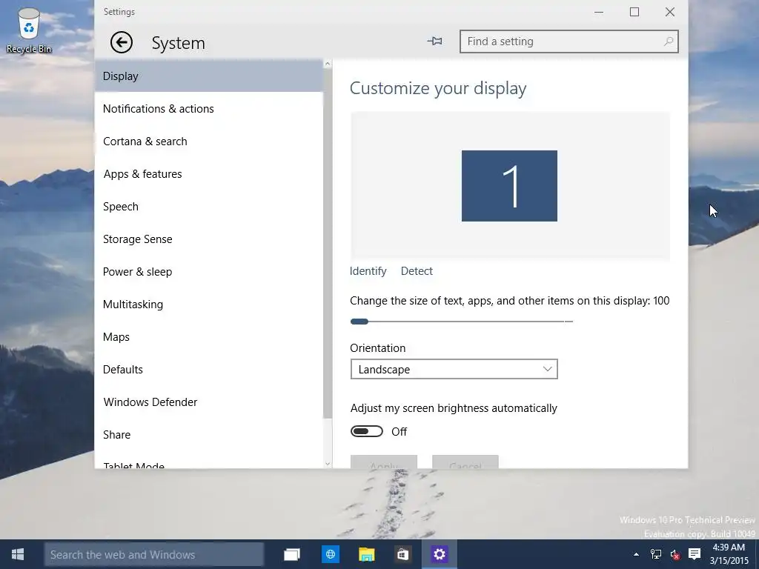The height and width of the screenshot is (569, 759).
Task: Click the text size slider handle
Action: click(359, 322)
